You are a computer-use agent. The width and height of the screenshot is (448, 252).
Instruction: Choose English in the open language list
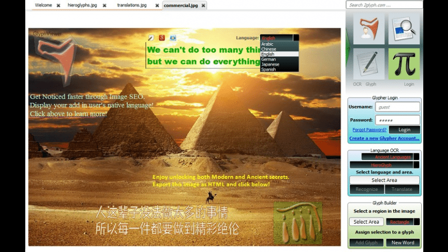pos(279,54)
